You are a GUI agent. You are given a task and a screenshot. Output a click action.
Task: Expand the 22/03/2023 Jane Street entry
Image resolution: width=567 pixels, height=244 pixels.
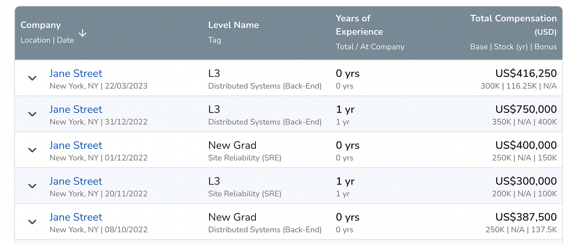point(32,78)
